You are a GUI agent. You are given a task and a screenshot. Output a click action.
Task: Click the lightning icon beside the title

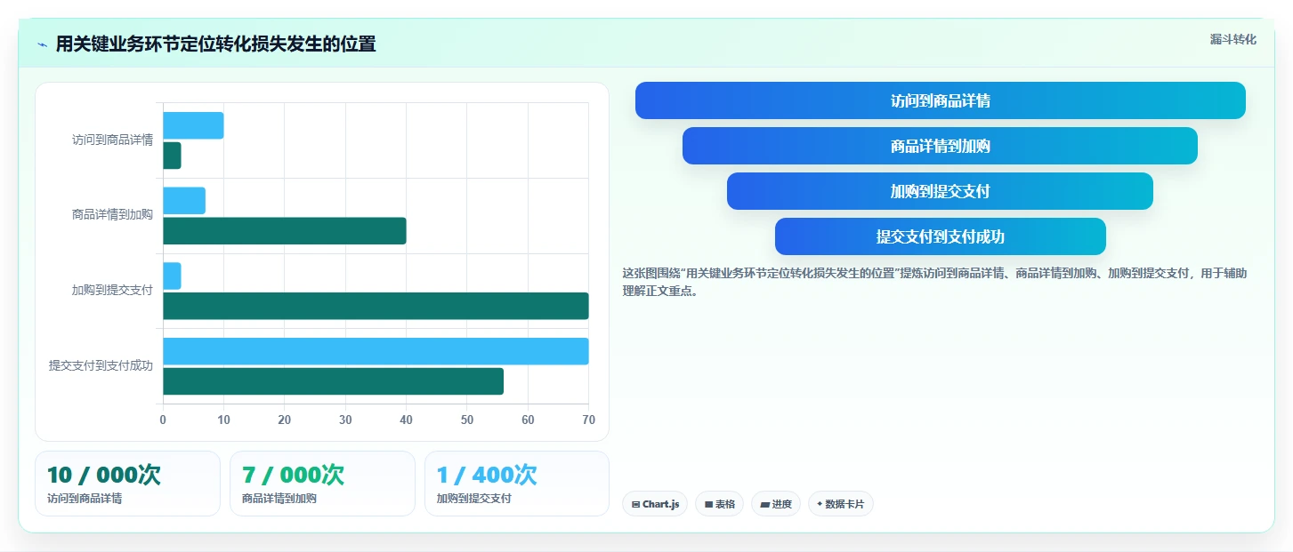[42, 44]
